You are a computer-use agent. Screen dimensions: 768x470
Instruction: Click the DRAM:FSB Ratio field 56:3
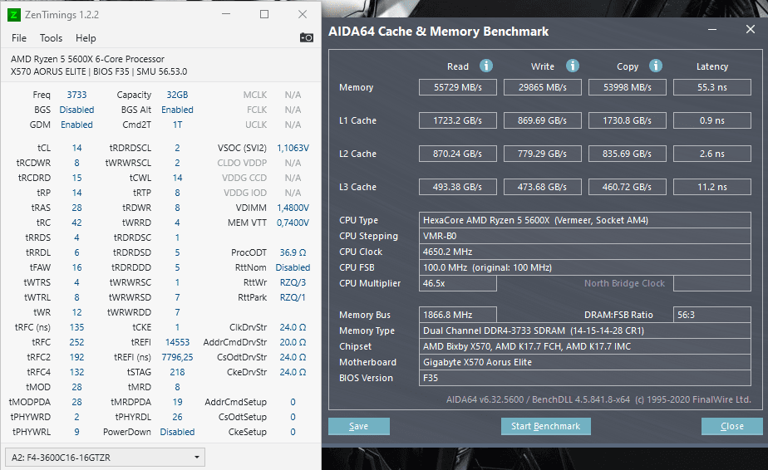click(712, 315)
